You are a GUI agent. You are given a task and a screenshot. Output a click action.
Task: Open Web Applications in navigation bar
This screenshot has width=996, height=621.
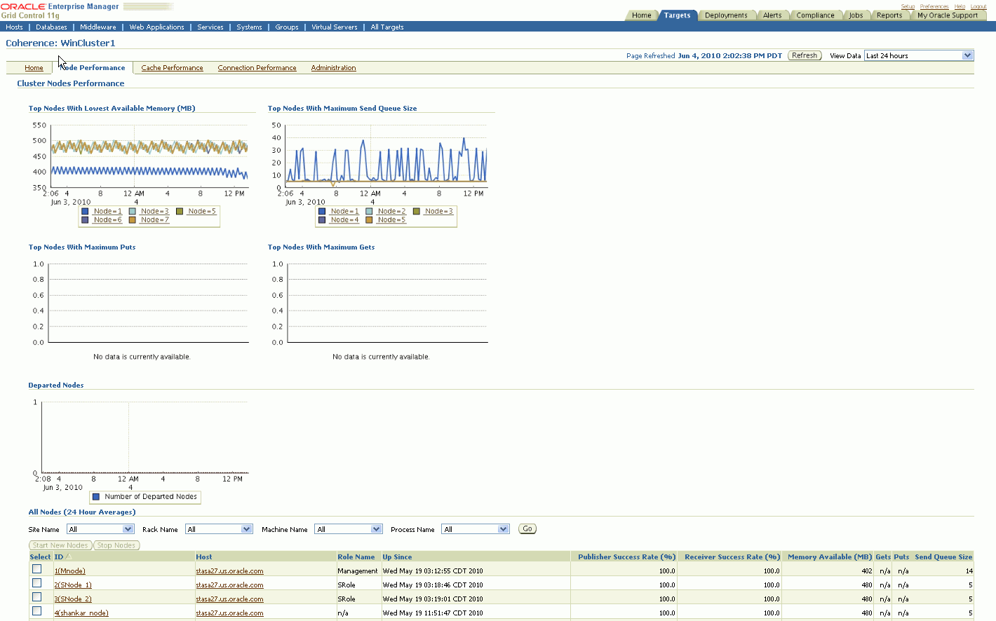[x=156, y=27]
